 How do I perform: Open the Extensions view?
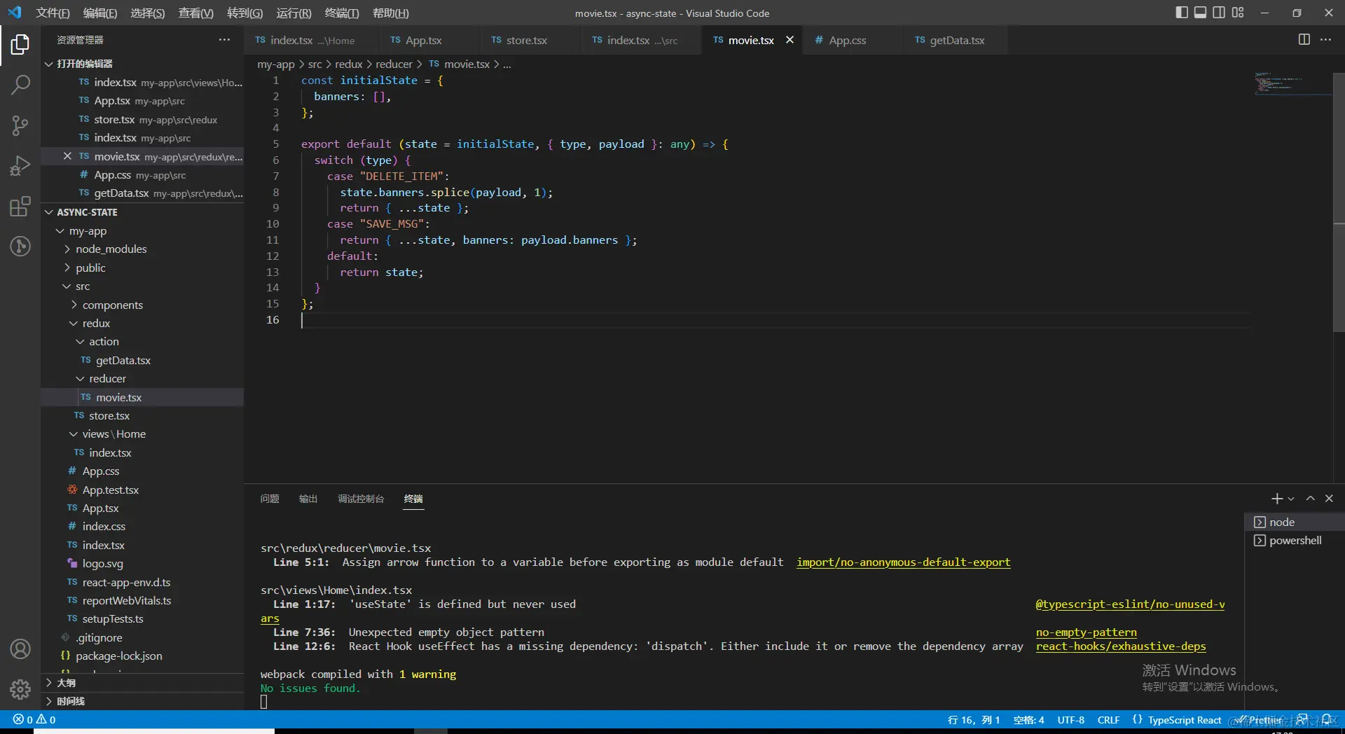click(x=20, y=207)
